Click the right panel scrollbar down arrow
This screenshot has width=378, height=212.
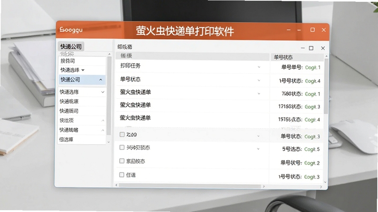pyautogui.click(x=325, y=182)
